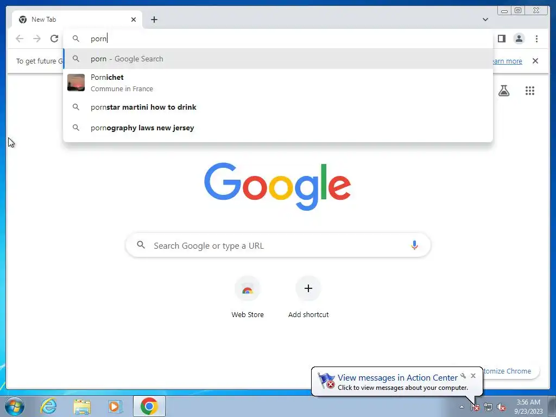Dismiss the info bar with X
Image resolution: width=556 pixels, height=417 pixels.
tap(535, 61)
